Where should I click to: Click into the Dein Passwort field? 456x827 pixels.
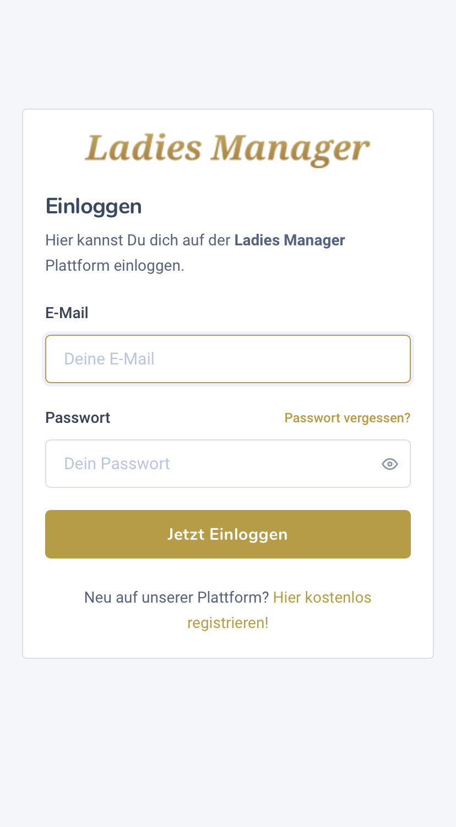(209, 464)
